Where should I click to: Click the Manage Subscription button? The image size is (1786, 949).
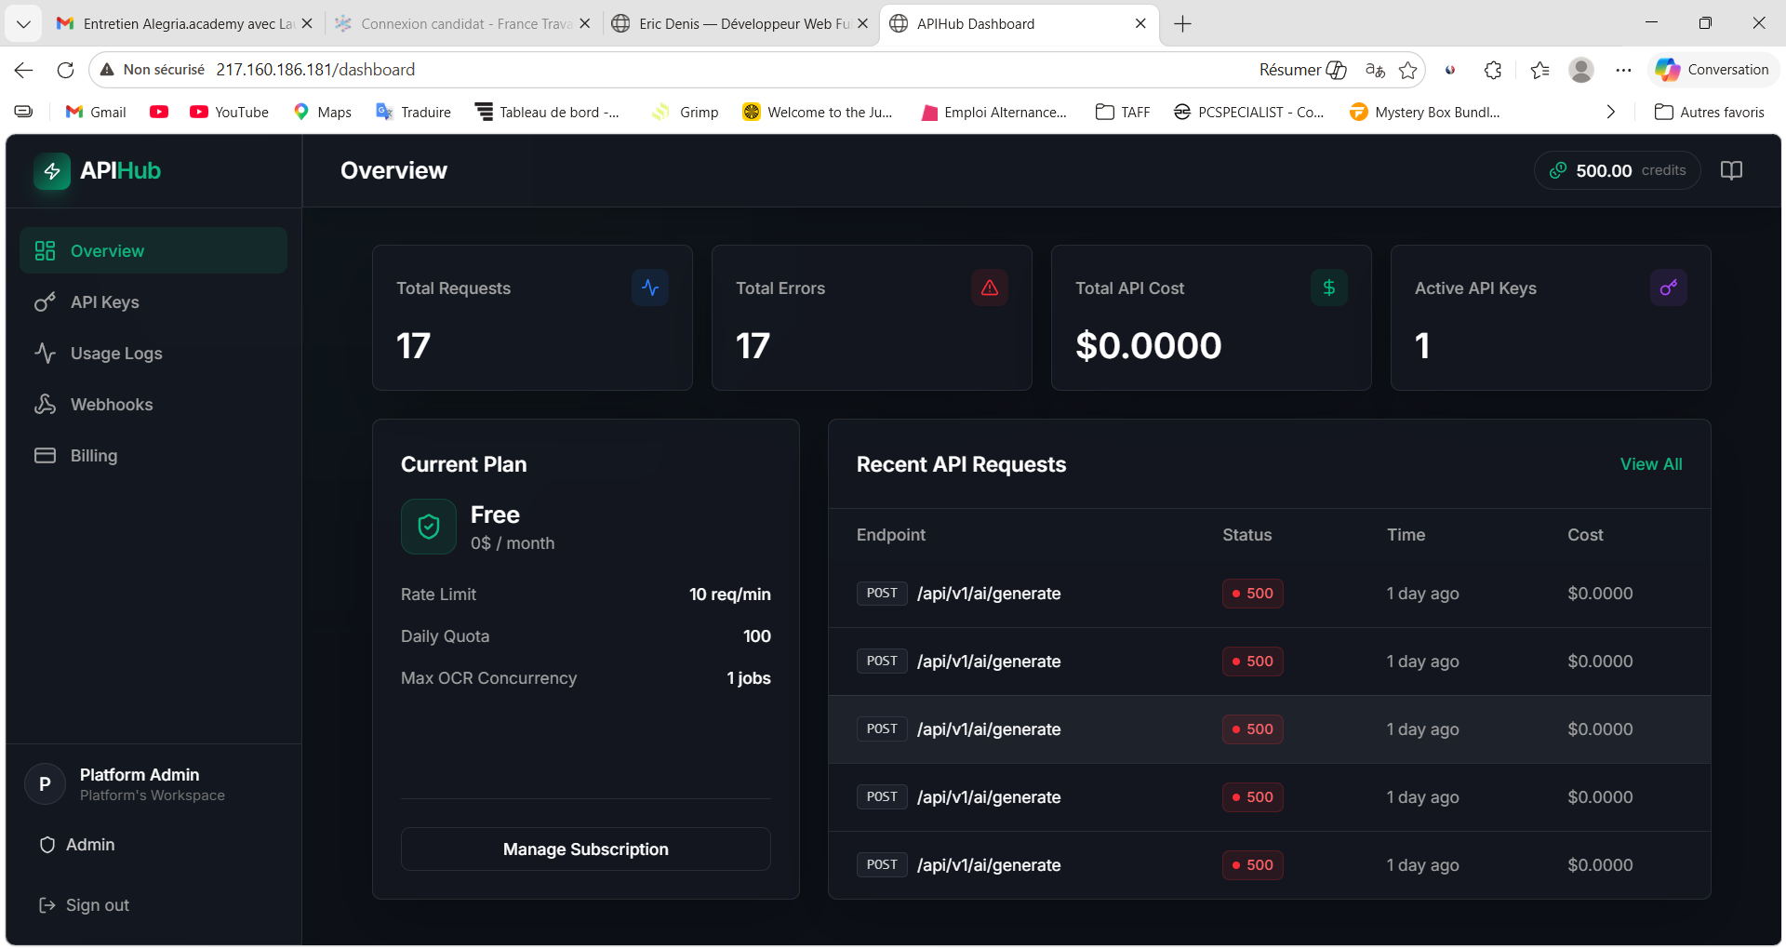[x=586, y=849]
